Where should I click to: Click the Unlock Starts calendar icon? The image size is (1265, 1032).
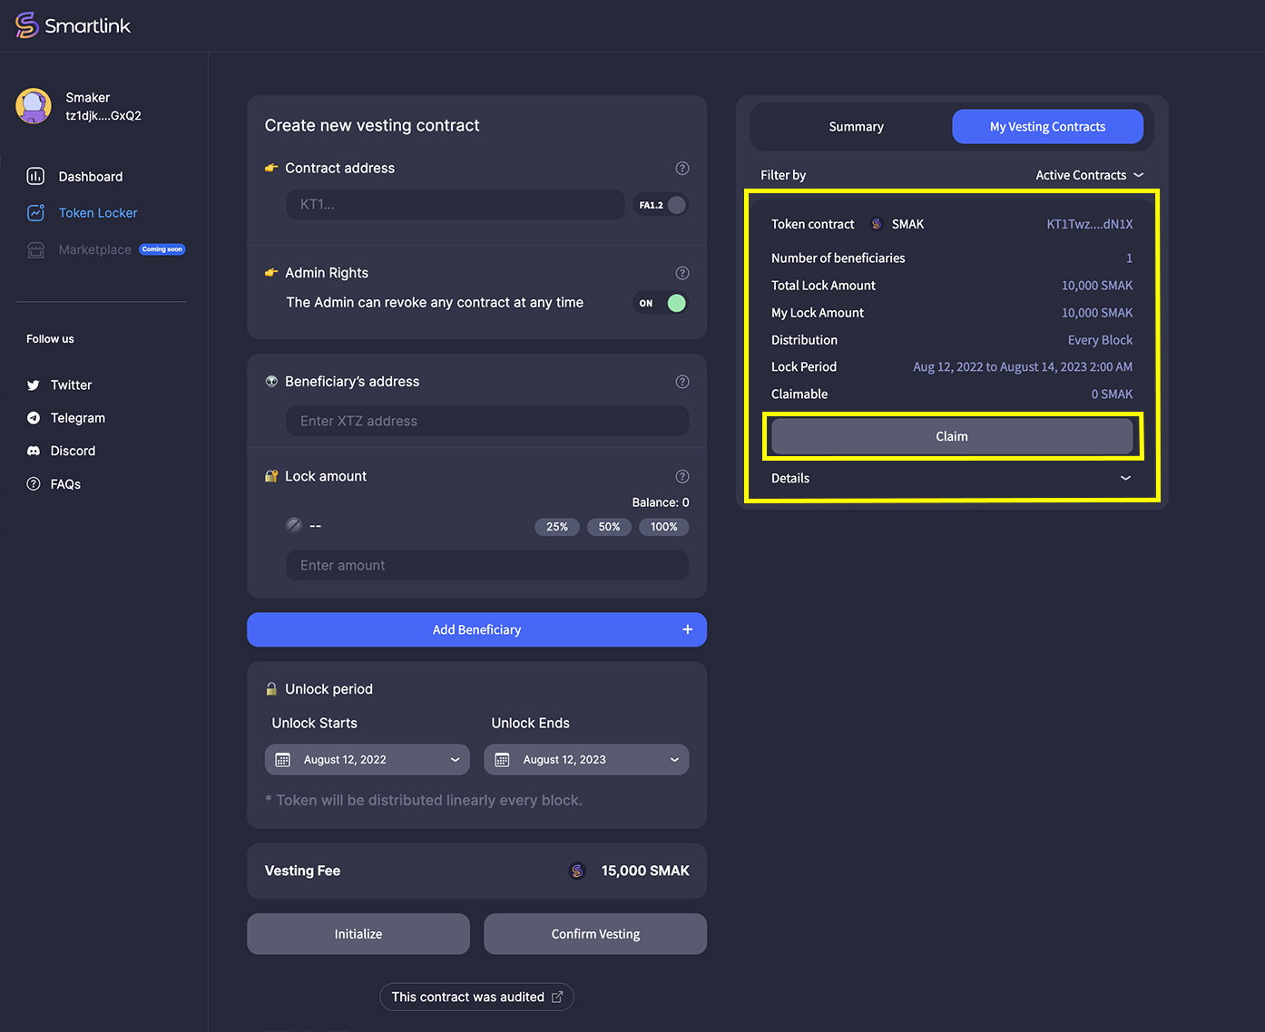[x=283, y=760]
